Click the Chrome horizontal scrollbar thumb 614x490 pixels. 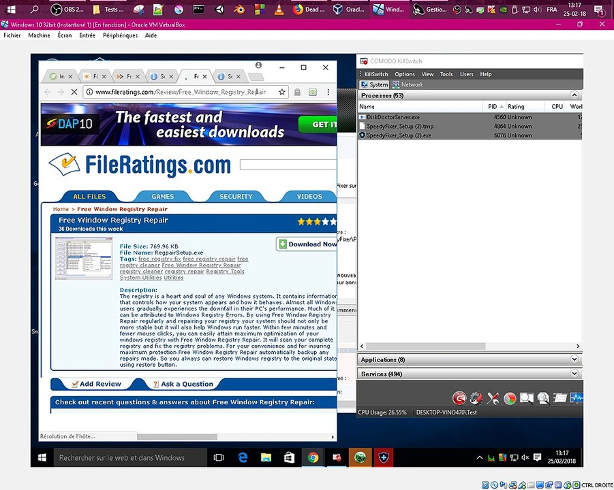(177, 437)
